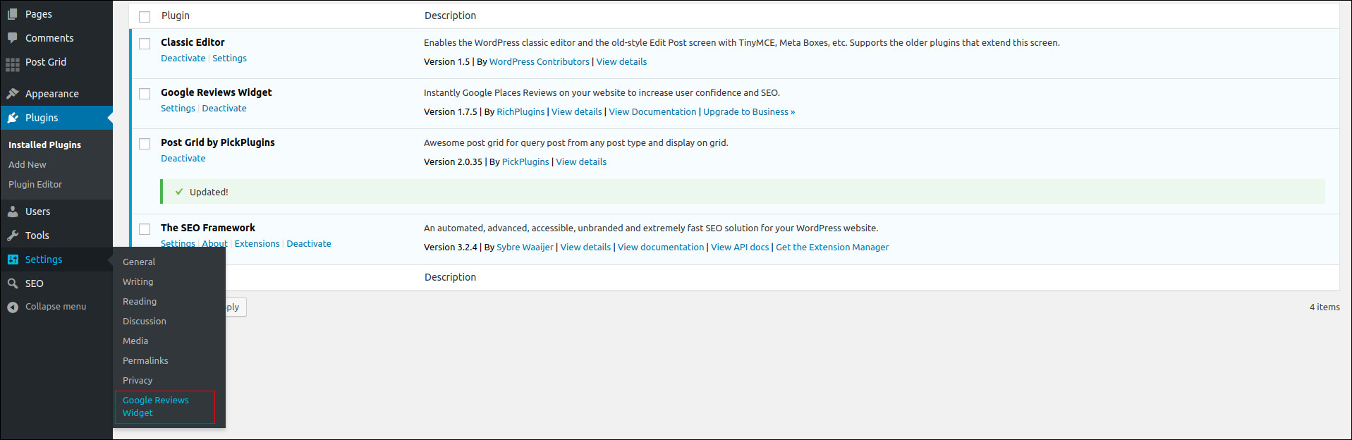1352x440 pixels.
Task: Open Classic Editor Settings link
Action: [229, 59]
